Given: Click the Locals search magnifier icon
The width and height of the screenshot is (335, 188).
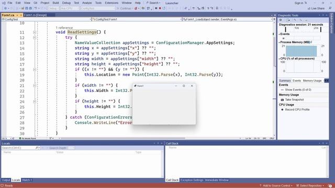Looking at the screenshot, I should [x=37, y=148].
